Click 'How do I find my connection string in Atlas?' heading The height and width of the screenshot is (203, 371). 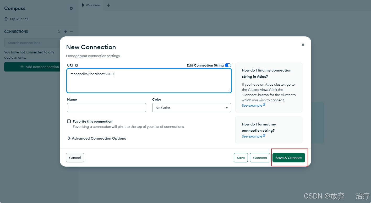pos(266,73)
